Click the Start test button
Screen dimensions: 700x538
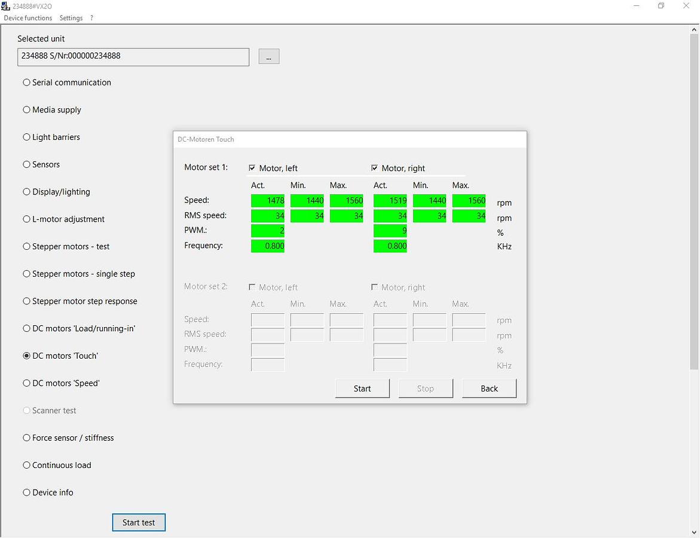click(x=139, y=522)
